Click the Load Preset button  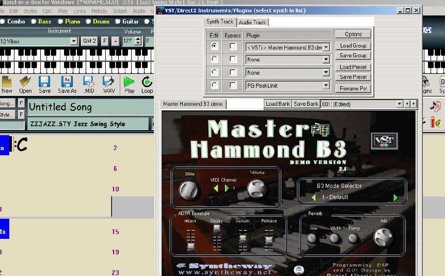point(353,67)
